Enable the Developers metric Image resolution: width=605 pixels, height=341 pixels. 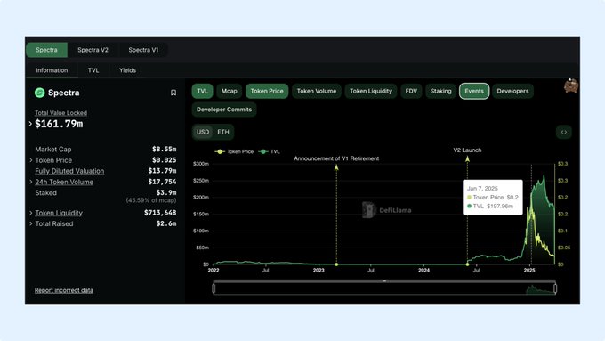click(x=512, y=91)
